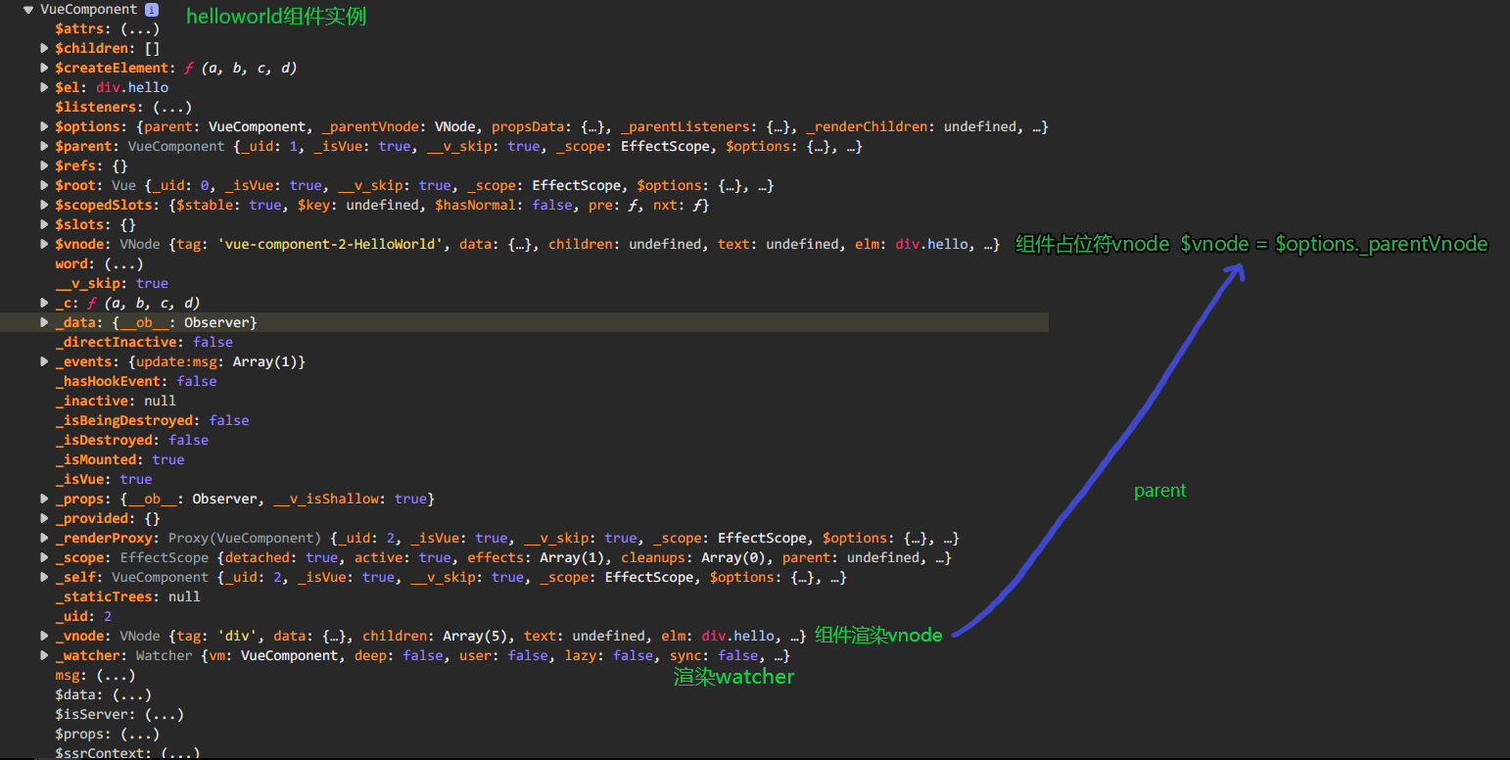1510x760 pixels.
Task: Expand the _watcher Watcher entry
Action: pos(44,655)
